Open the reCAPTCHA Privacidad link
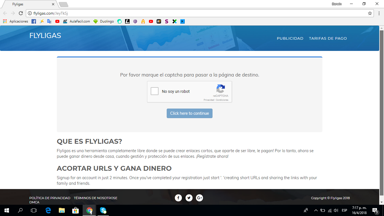Screen dimensions: 384x216 pos(209,100)
